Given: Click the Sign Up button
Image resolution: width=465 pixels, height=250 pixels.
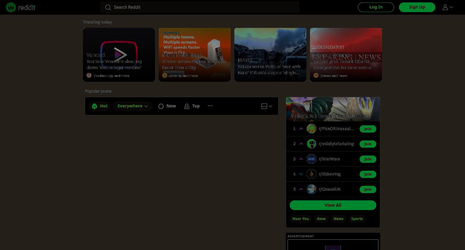Looking at the screenshot, I should [x=417, y=7].
